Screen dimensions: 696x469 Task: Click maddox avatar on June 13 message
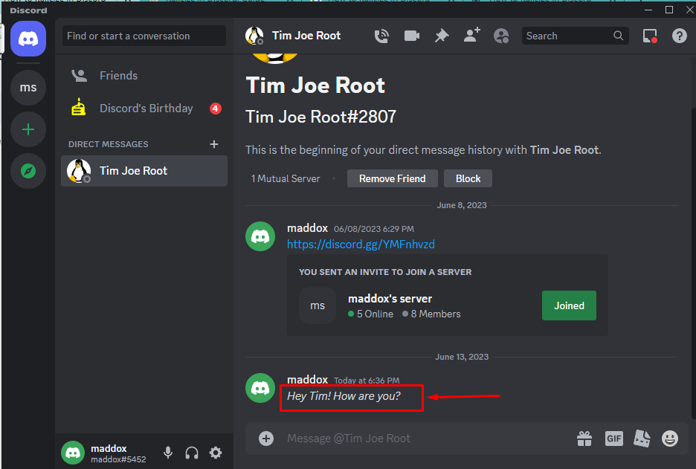260,388
